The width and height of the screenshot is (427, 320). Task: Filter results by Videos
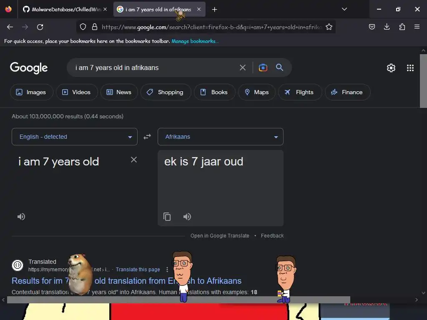pos(77,92)
